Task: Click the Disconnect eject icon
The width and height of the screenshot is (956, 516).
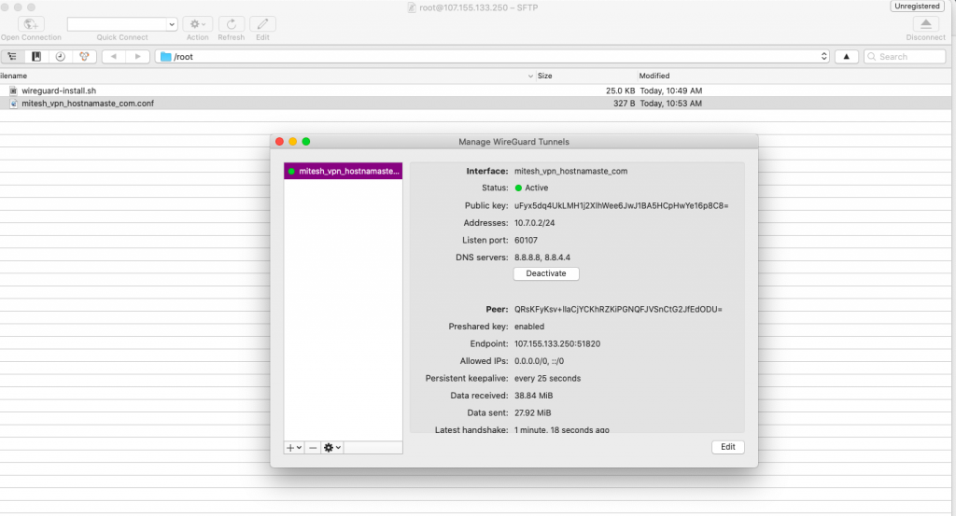Action: 925,23
